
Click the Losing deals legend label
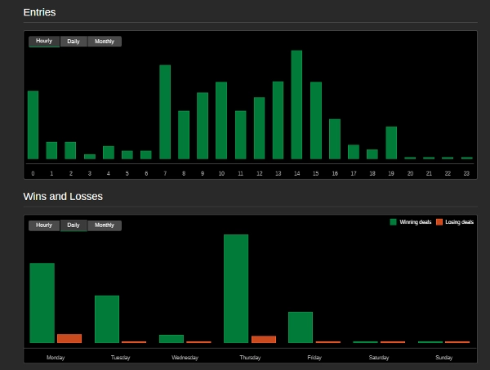(459, 222)
